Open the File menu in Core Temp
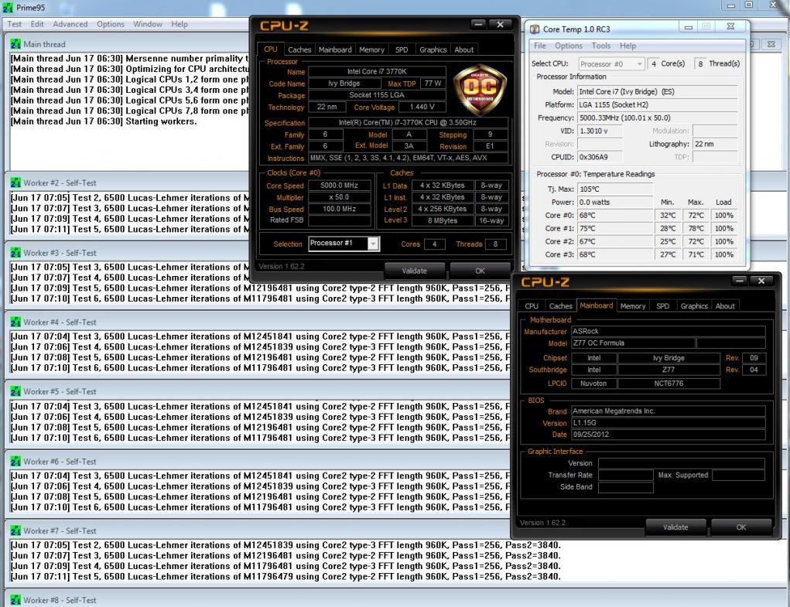Image resolution: width=790 pixels, height=607 pixels. click(x=539, y=46)
